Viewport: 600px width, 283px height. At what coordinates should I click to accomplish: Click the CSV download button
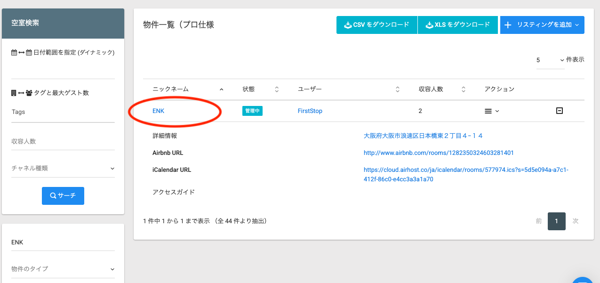point(376,25)
